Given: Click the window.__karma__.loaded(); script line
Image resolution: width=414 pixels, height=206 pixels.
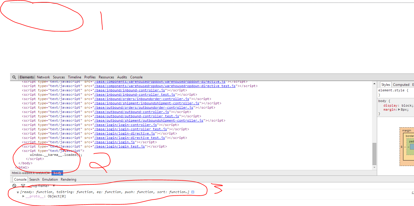Looking at the screenshot, I should 56,155.
